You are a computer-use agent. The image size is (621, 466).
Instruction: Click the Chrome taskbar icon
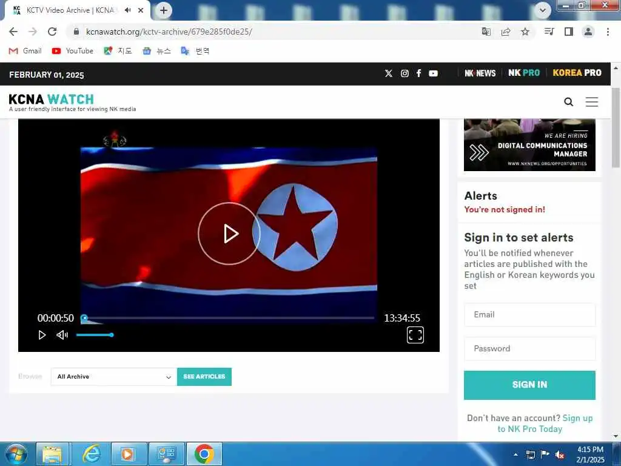tap(204, 454)
